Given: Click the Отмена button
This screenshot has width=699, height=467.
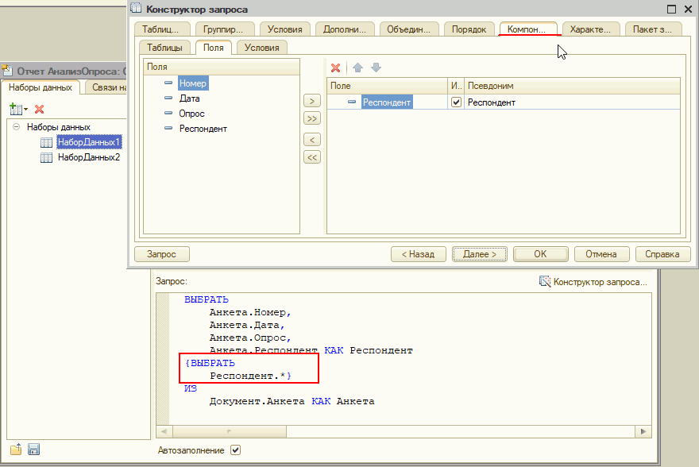Looking at the screenshot, I should (601, 254).
